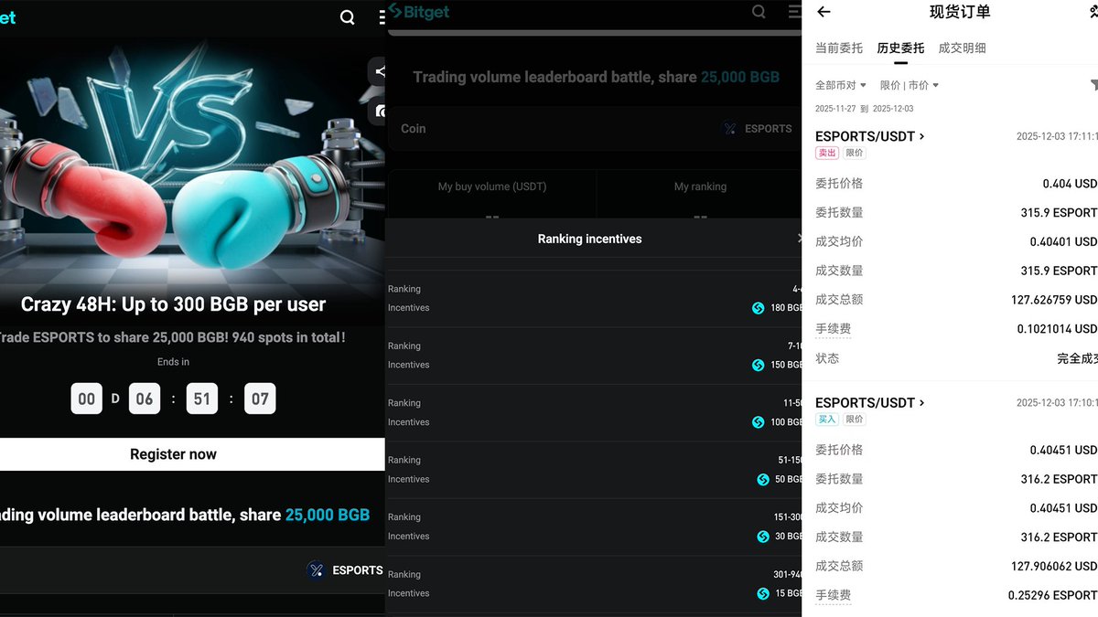Tap the 现货订单 page title
Image resolution: width=1098 pixels, height=617 pixels.
coord(960,12)
